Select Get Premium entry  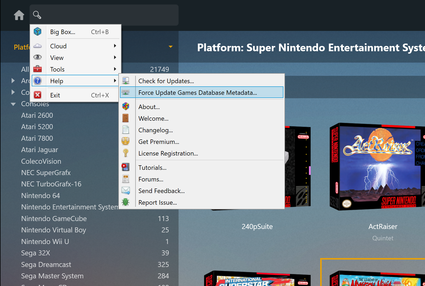coord(202,142)
